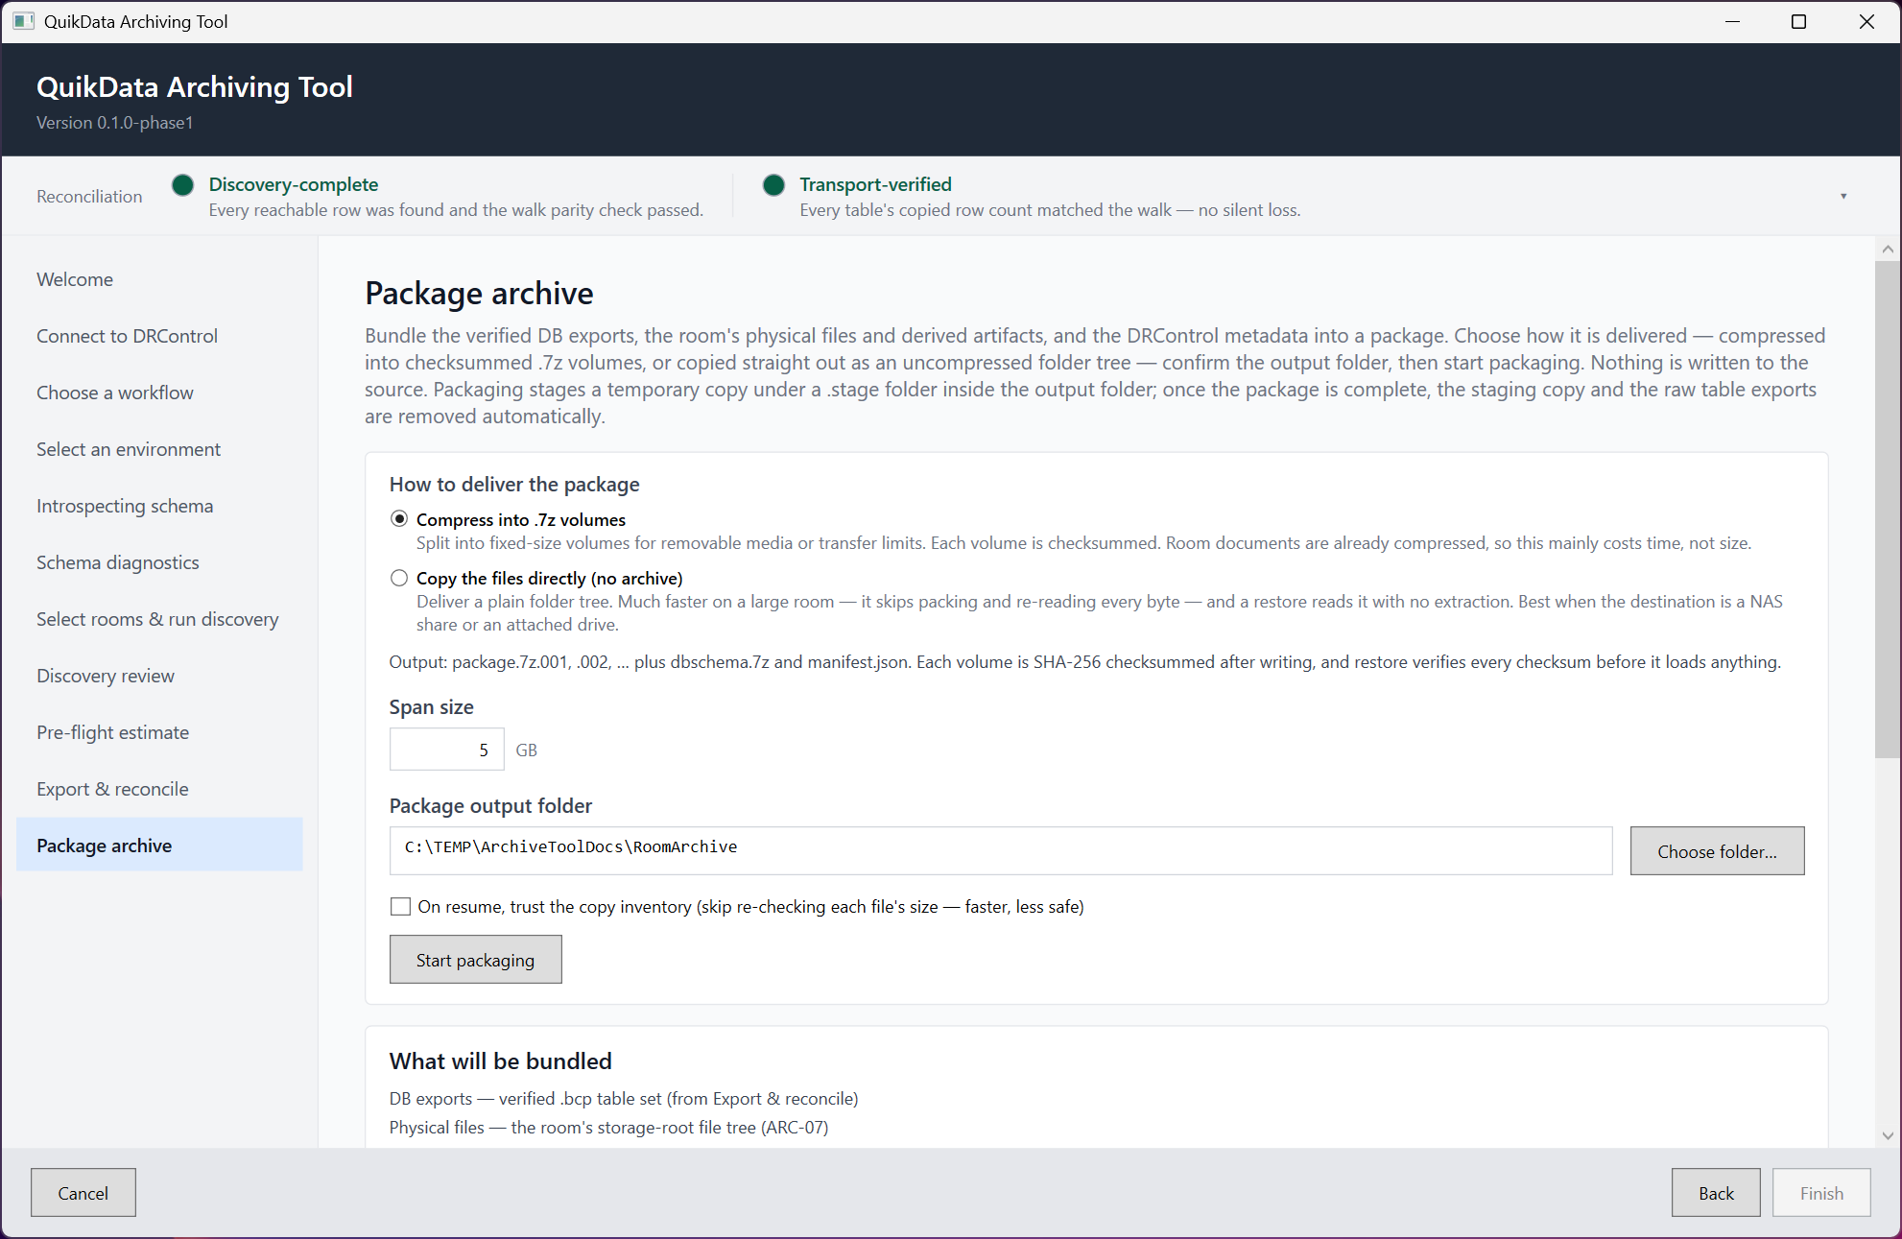Click the Back button
The width and height of the screenshot is (1902, 1239).
pyautogui.click(x=1716, y=1193)
